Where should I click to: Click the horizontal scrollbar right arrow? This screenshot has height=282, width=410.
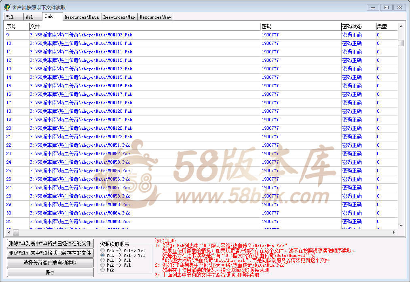394,232
